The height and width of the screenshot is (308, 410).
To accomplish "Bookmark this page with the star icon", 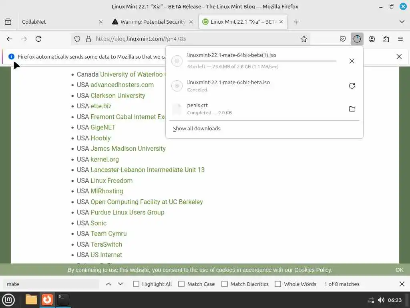I will (x=303, y=39).
